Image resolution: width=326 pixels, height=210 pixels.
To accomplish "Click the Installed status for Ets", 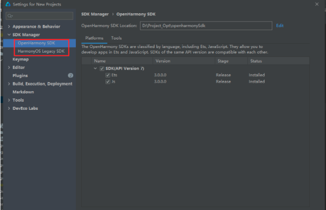I will tap(257, 75).
